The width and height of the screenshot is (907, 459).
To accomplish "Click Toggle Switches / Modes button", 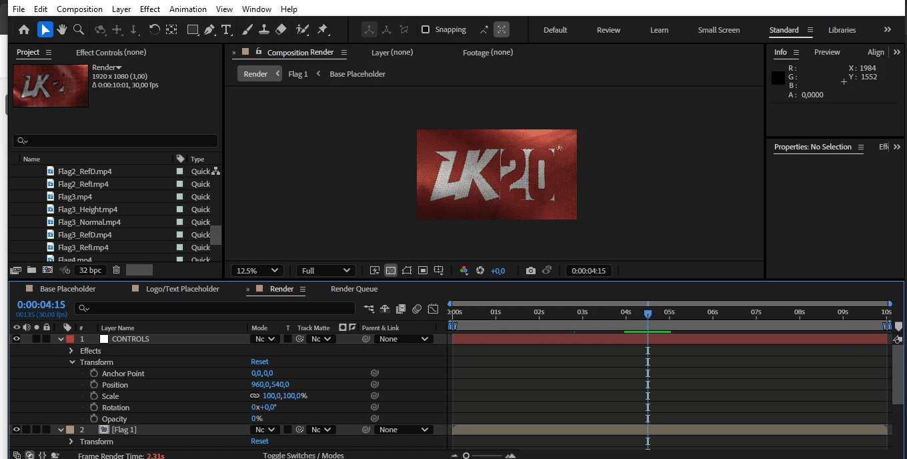I will [x=303, y=455].
